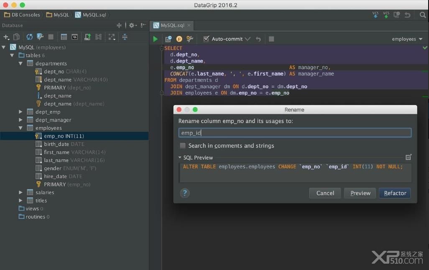Click the MySQL folder breadcrumb
This screenshot has height=270, width=429.
click(x=58, y=15)
